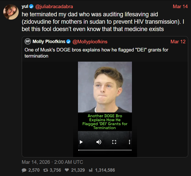Open video more options menu
The width and height of the screenshot is (191, 176).
click(x=129, y=142)
